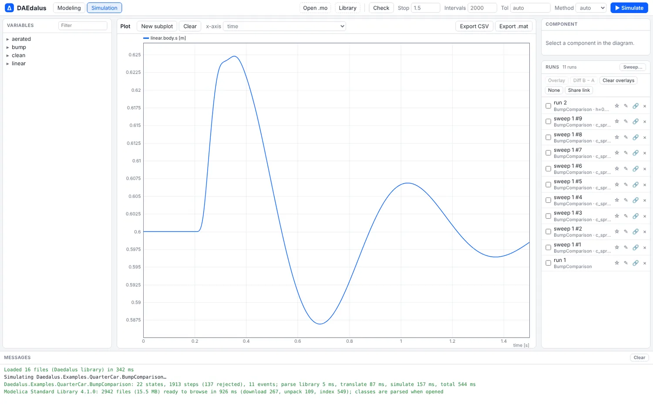Star run 1
653x408 pixels.
(x=616, y=263)
